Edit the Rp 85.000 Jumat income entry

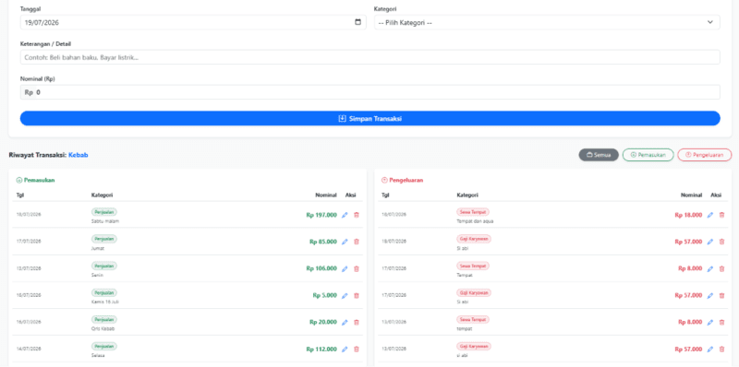(x=345, y=242)
